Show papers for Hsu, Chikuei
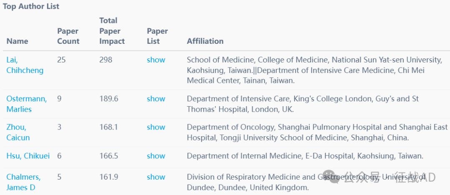Viewport: 450px width, 195px height. coord(156,156)
